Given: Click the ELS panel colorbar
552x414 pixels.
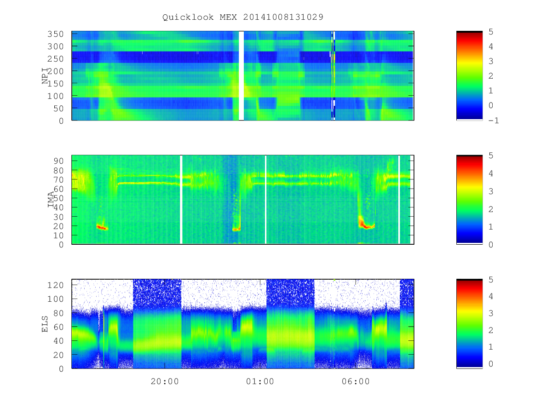Looking at the screenshot, I should click(x=469, y=323).
